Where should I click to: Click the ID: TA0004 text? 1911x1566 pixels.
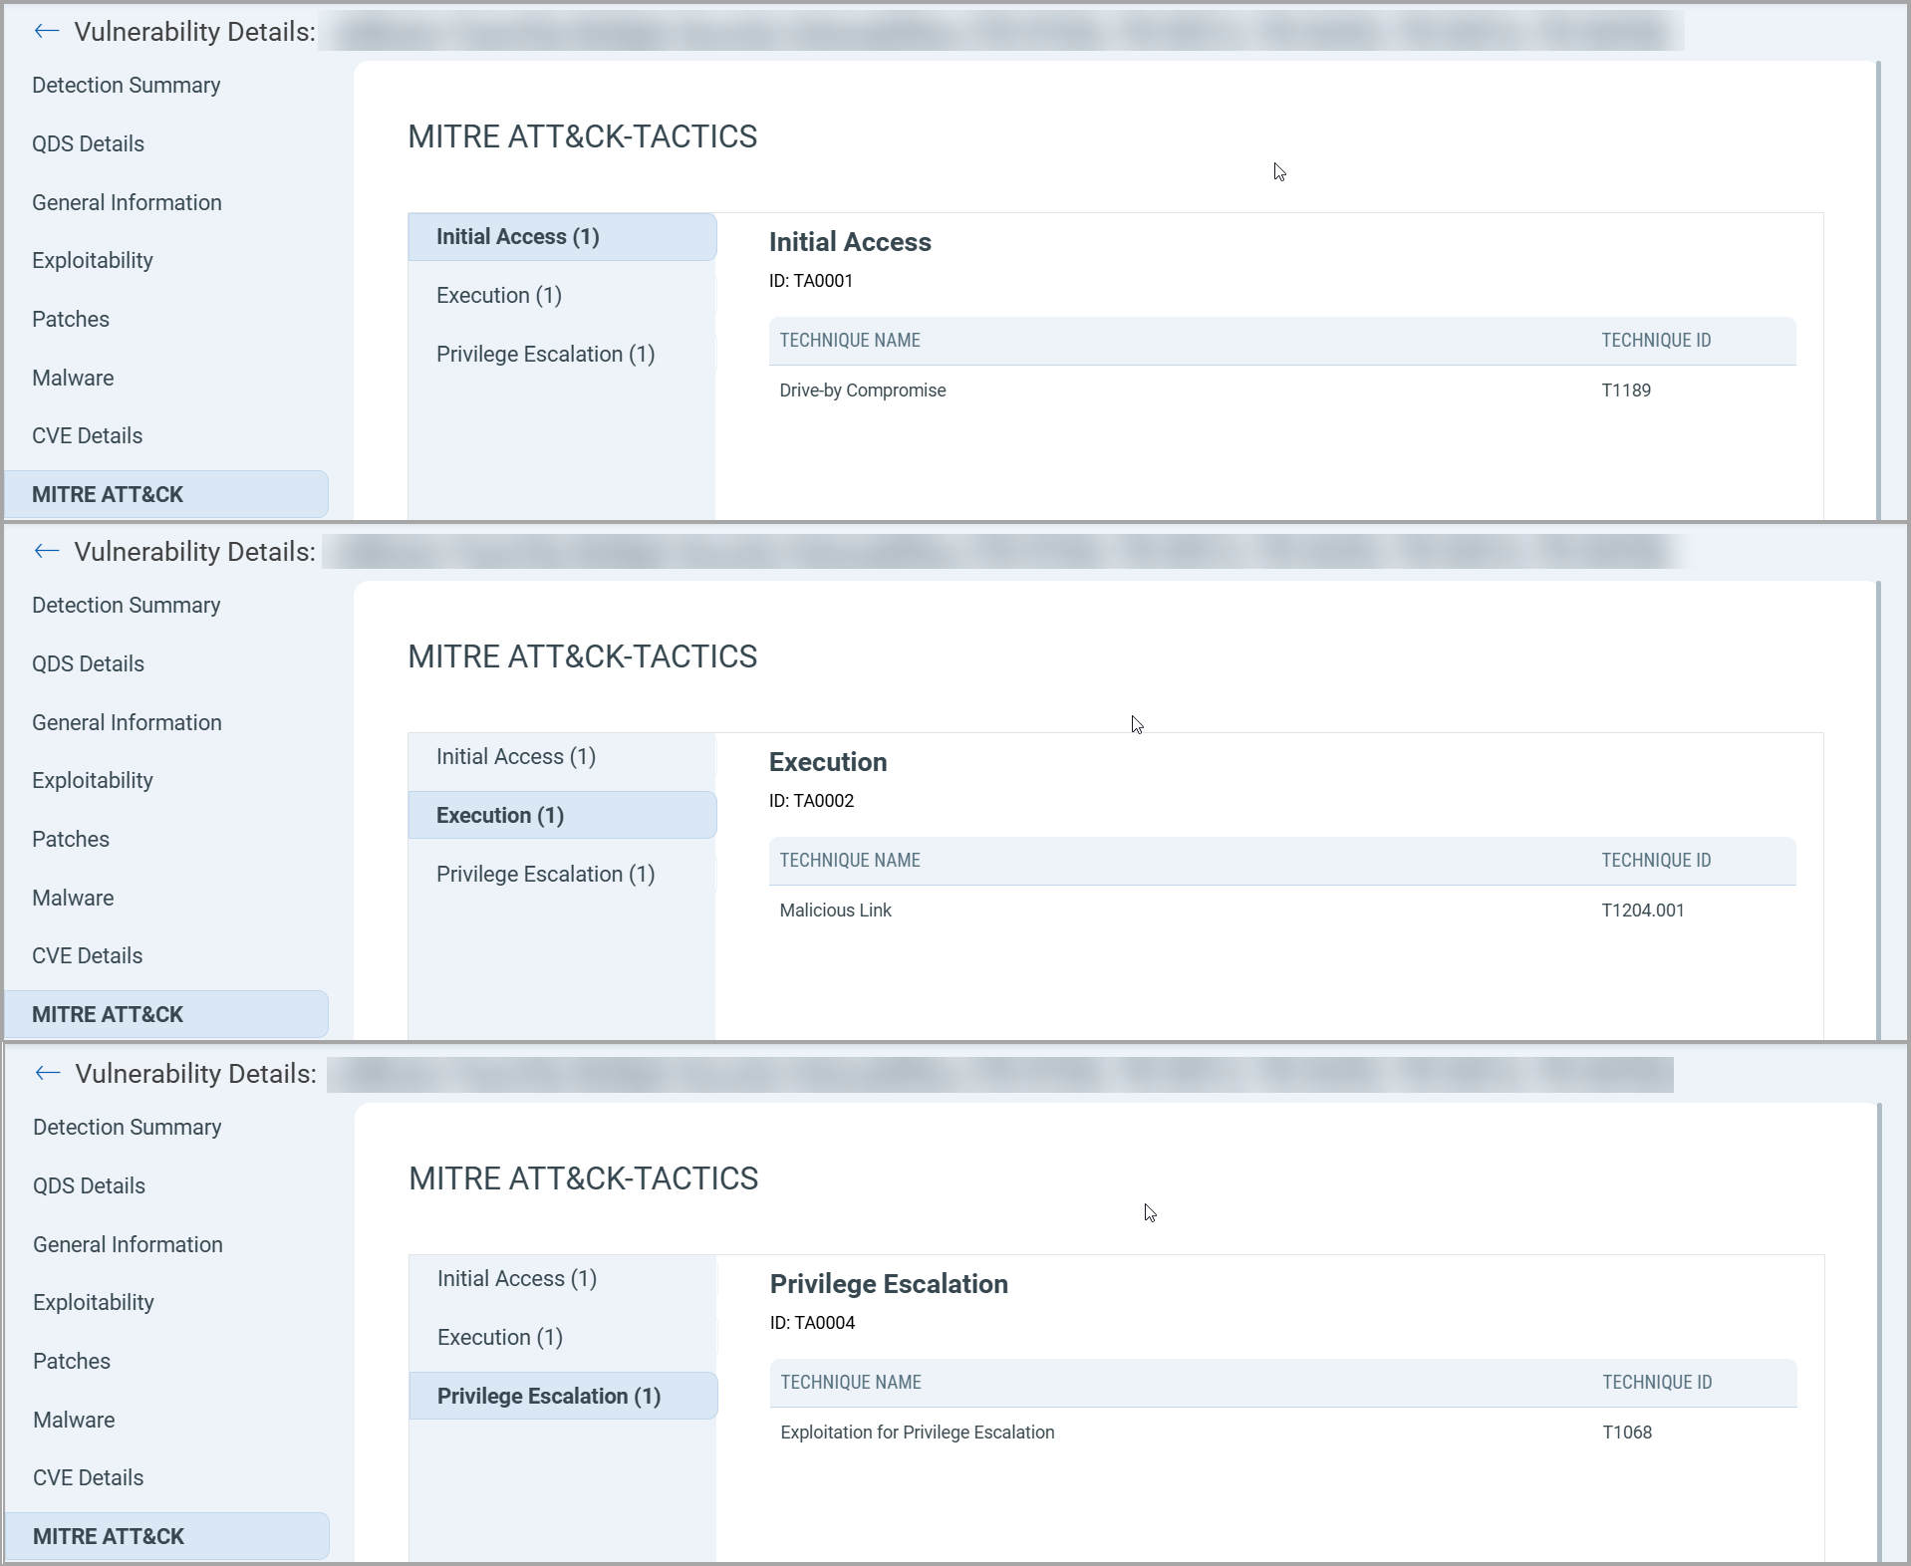(x=812, y=1323)
